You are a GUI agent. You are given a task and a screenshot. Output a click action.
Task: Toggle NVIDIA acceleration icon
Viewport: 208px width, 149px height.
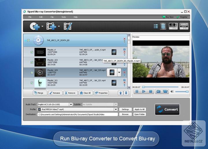coord(173,26)
